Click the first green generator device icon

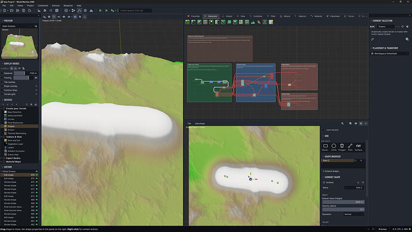click(187, 22)
